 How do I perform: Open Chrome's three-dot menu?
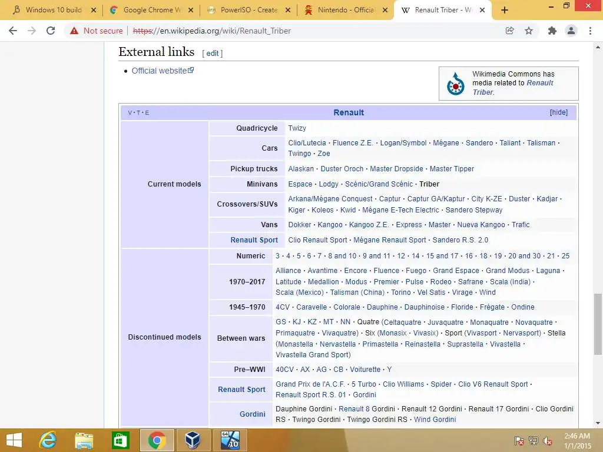click(x=590, y=31)
